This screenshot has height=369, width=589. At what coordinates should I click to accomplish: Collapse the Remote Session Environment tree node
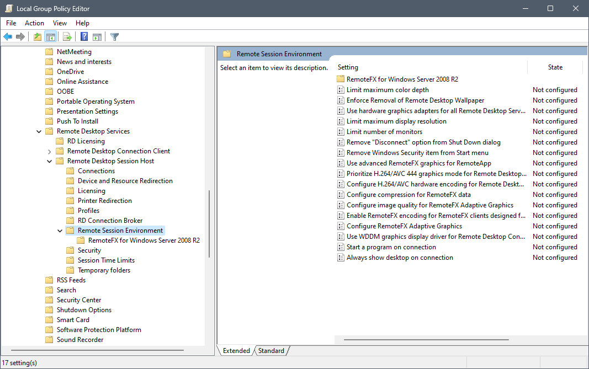[60, 231]
